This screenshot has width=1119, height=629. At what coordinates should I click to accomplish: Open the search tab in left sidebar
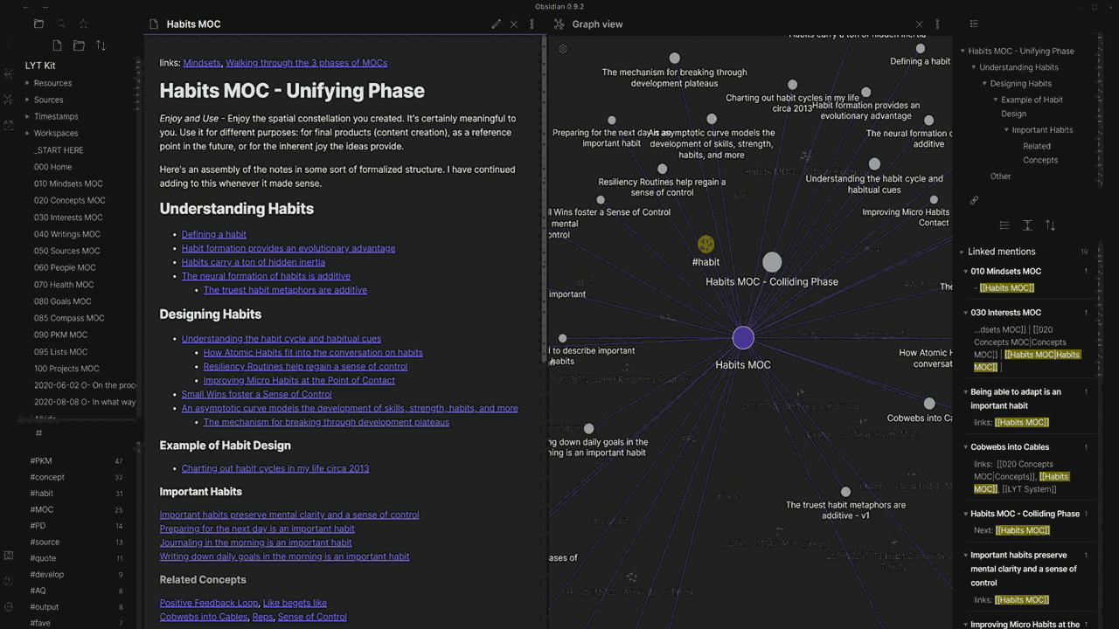pos(61,24)
